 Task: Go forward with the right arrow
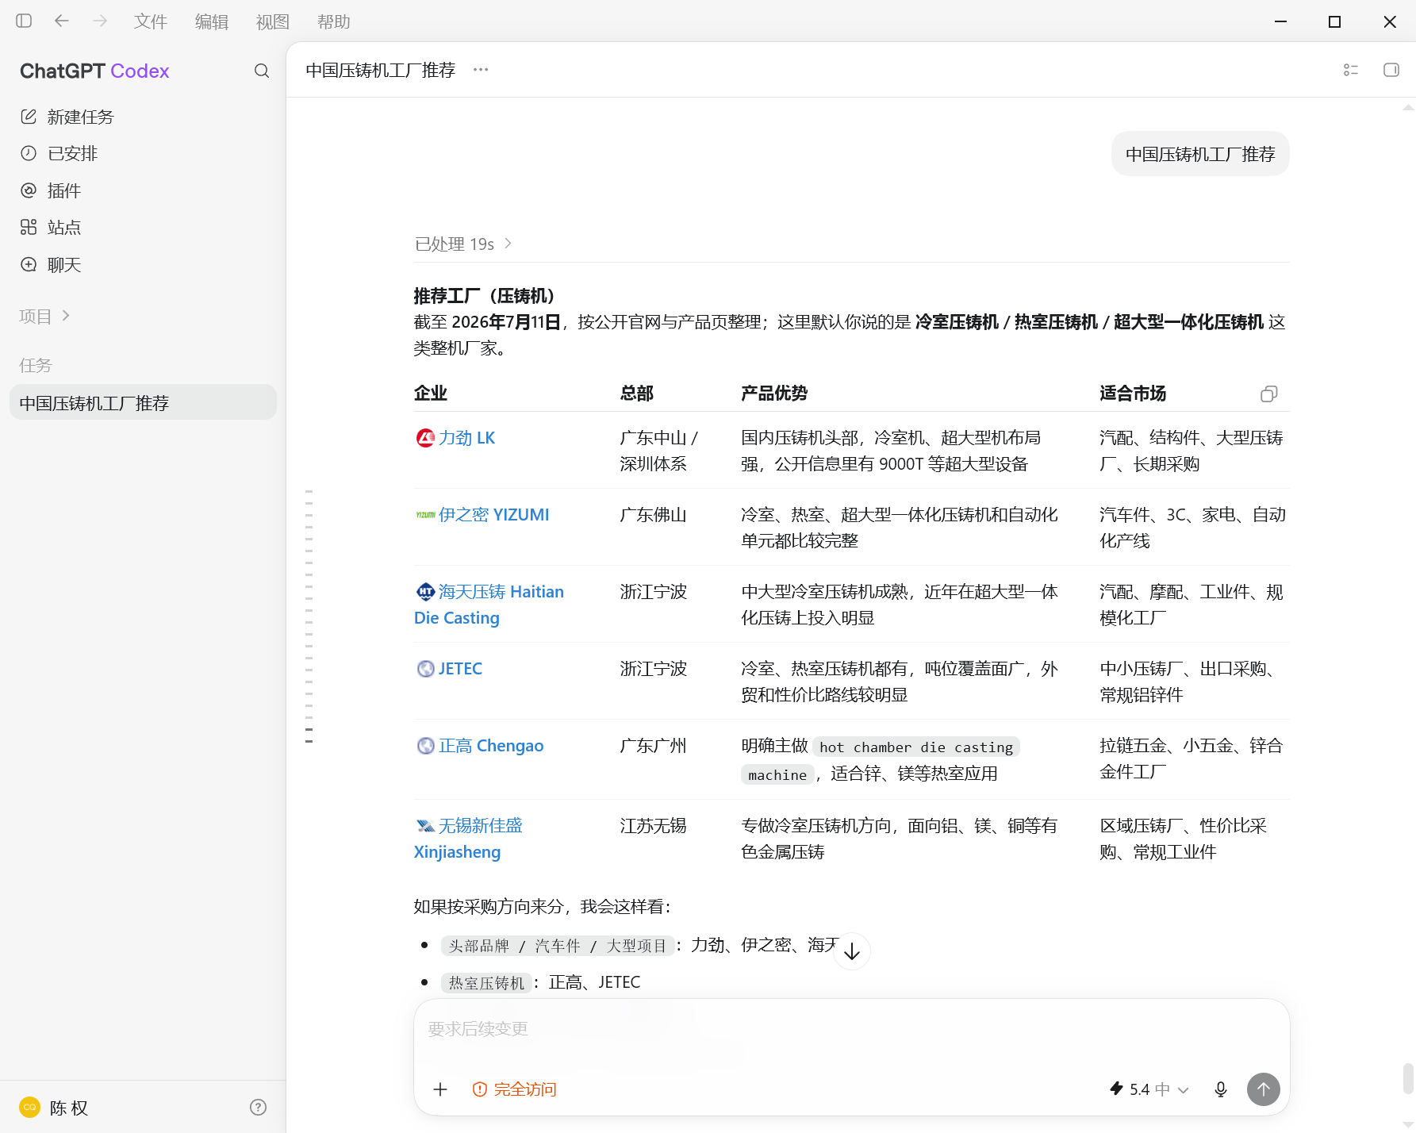(100, 21)
